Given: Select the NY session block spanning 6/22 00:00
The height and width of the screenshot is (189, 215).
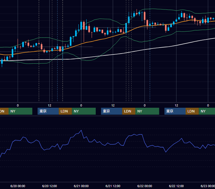Looking at the screenshot, I should point(147,111).
